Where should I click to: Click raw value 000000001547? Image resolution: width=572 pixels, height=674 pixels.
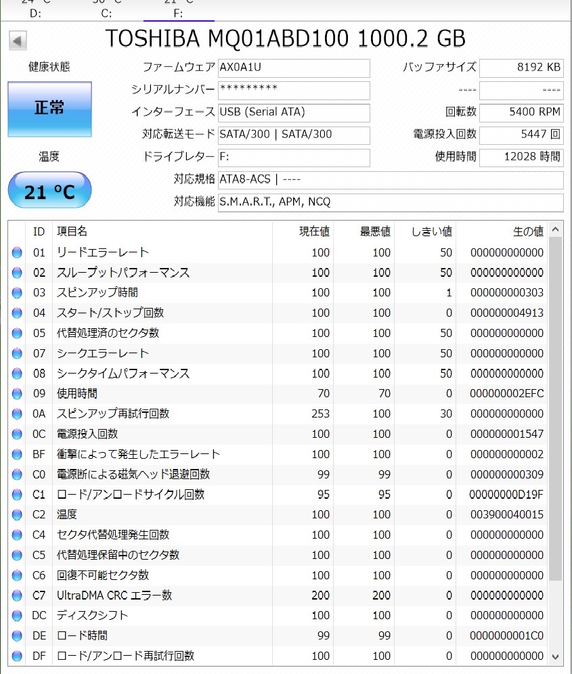(x=506, y=434)
